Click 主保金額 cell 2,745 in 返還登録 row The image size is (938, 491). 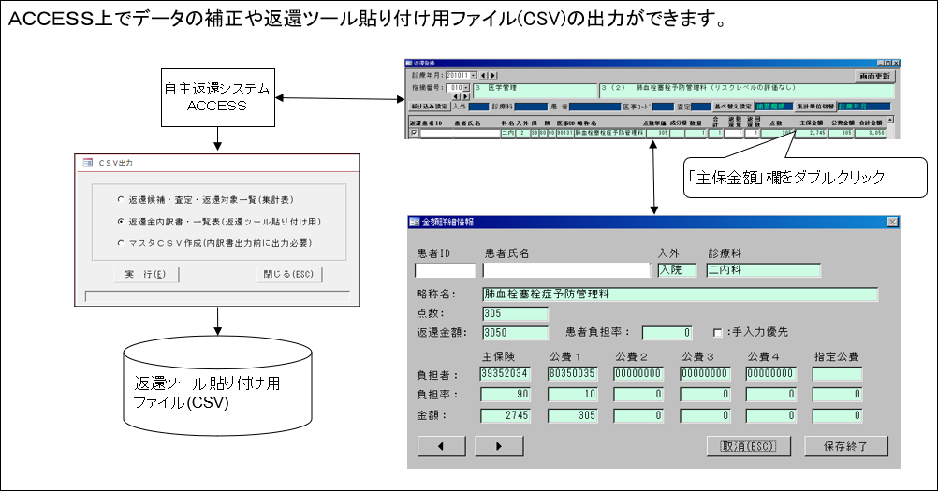812,133
